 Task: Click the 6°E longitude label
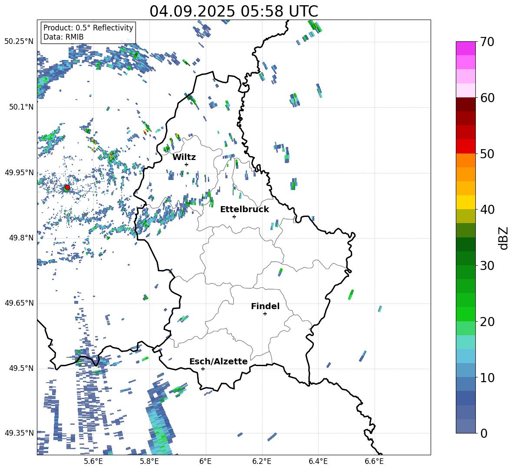[x=205, y=461]
